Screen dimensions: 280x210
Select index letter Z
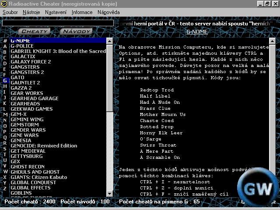click(5, 189)
